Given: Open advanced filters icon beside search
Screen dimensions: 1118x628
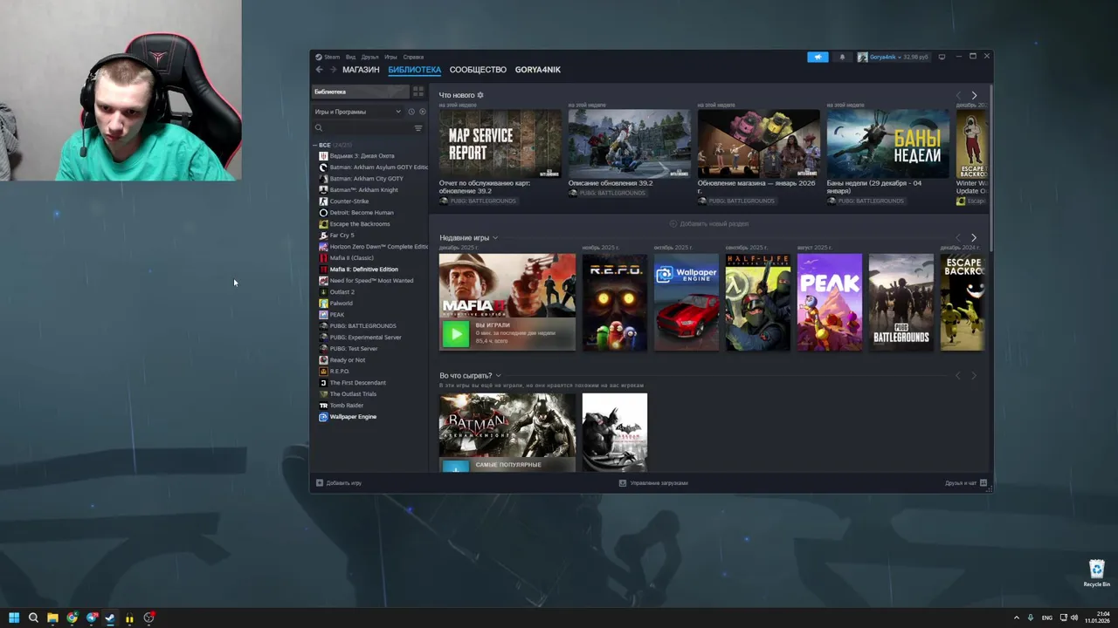Looking at the screenshot, I should click(x=418, y=128).
